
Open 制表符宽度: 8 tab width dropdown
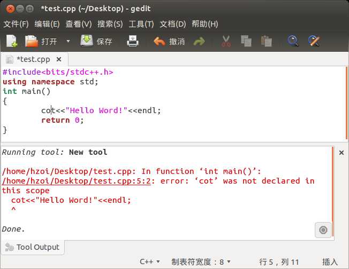(x=201, y=262)
